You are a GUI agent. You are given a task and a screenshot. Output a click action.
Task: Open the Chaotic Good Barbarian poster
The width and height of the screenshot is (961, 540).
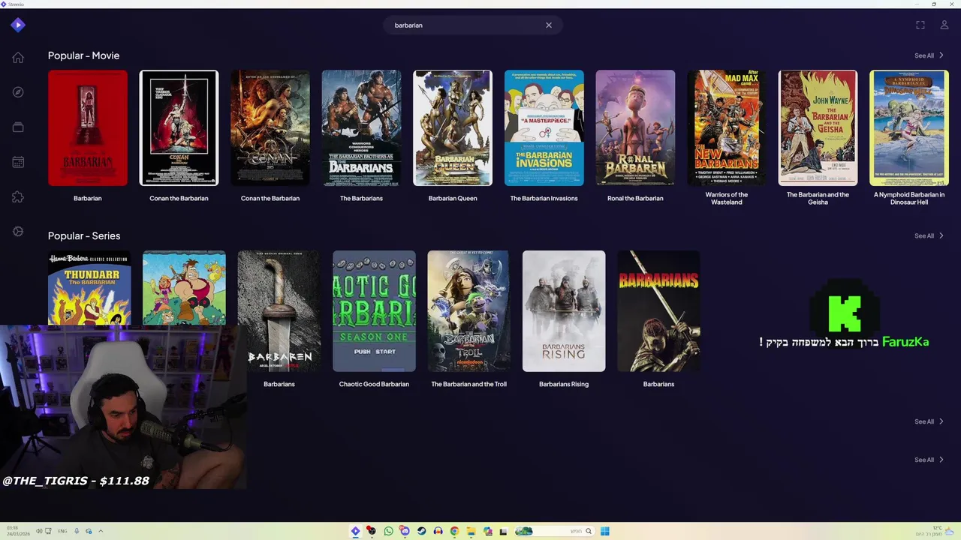(374, 311)
